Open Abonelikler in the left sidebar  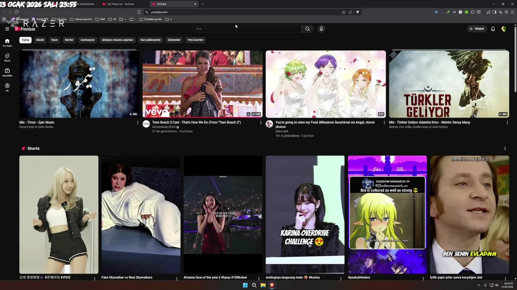tap(7, 72)
